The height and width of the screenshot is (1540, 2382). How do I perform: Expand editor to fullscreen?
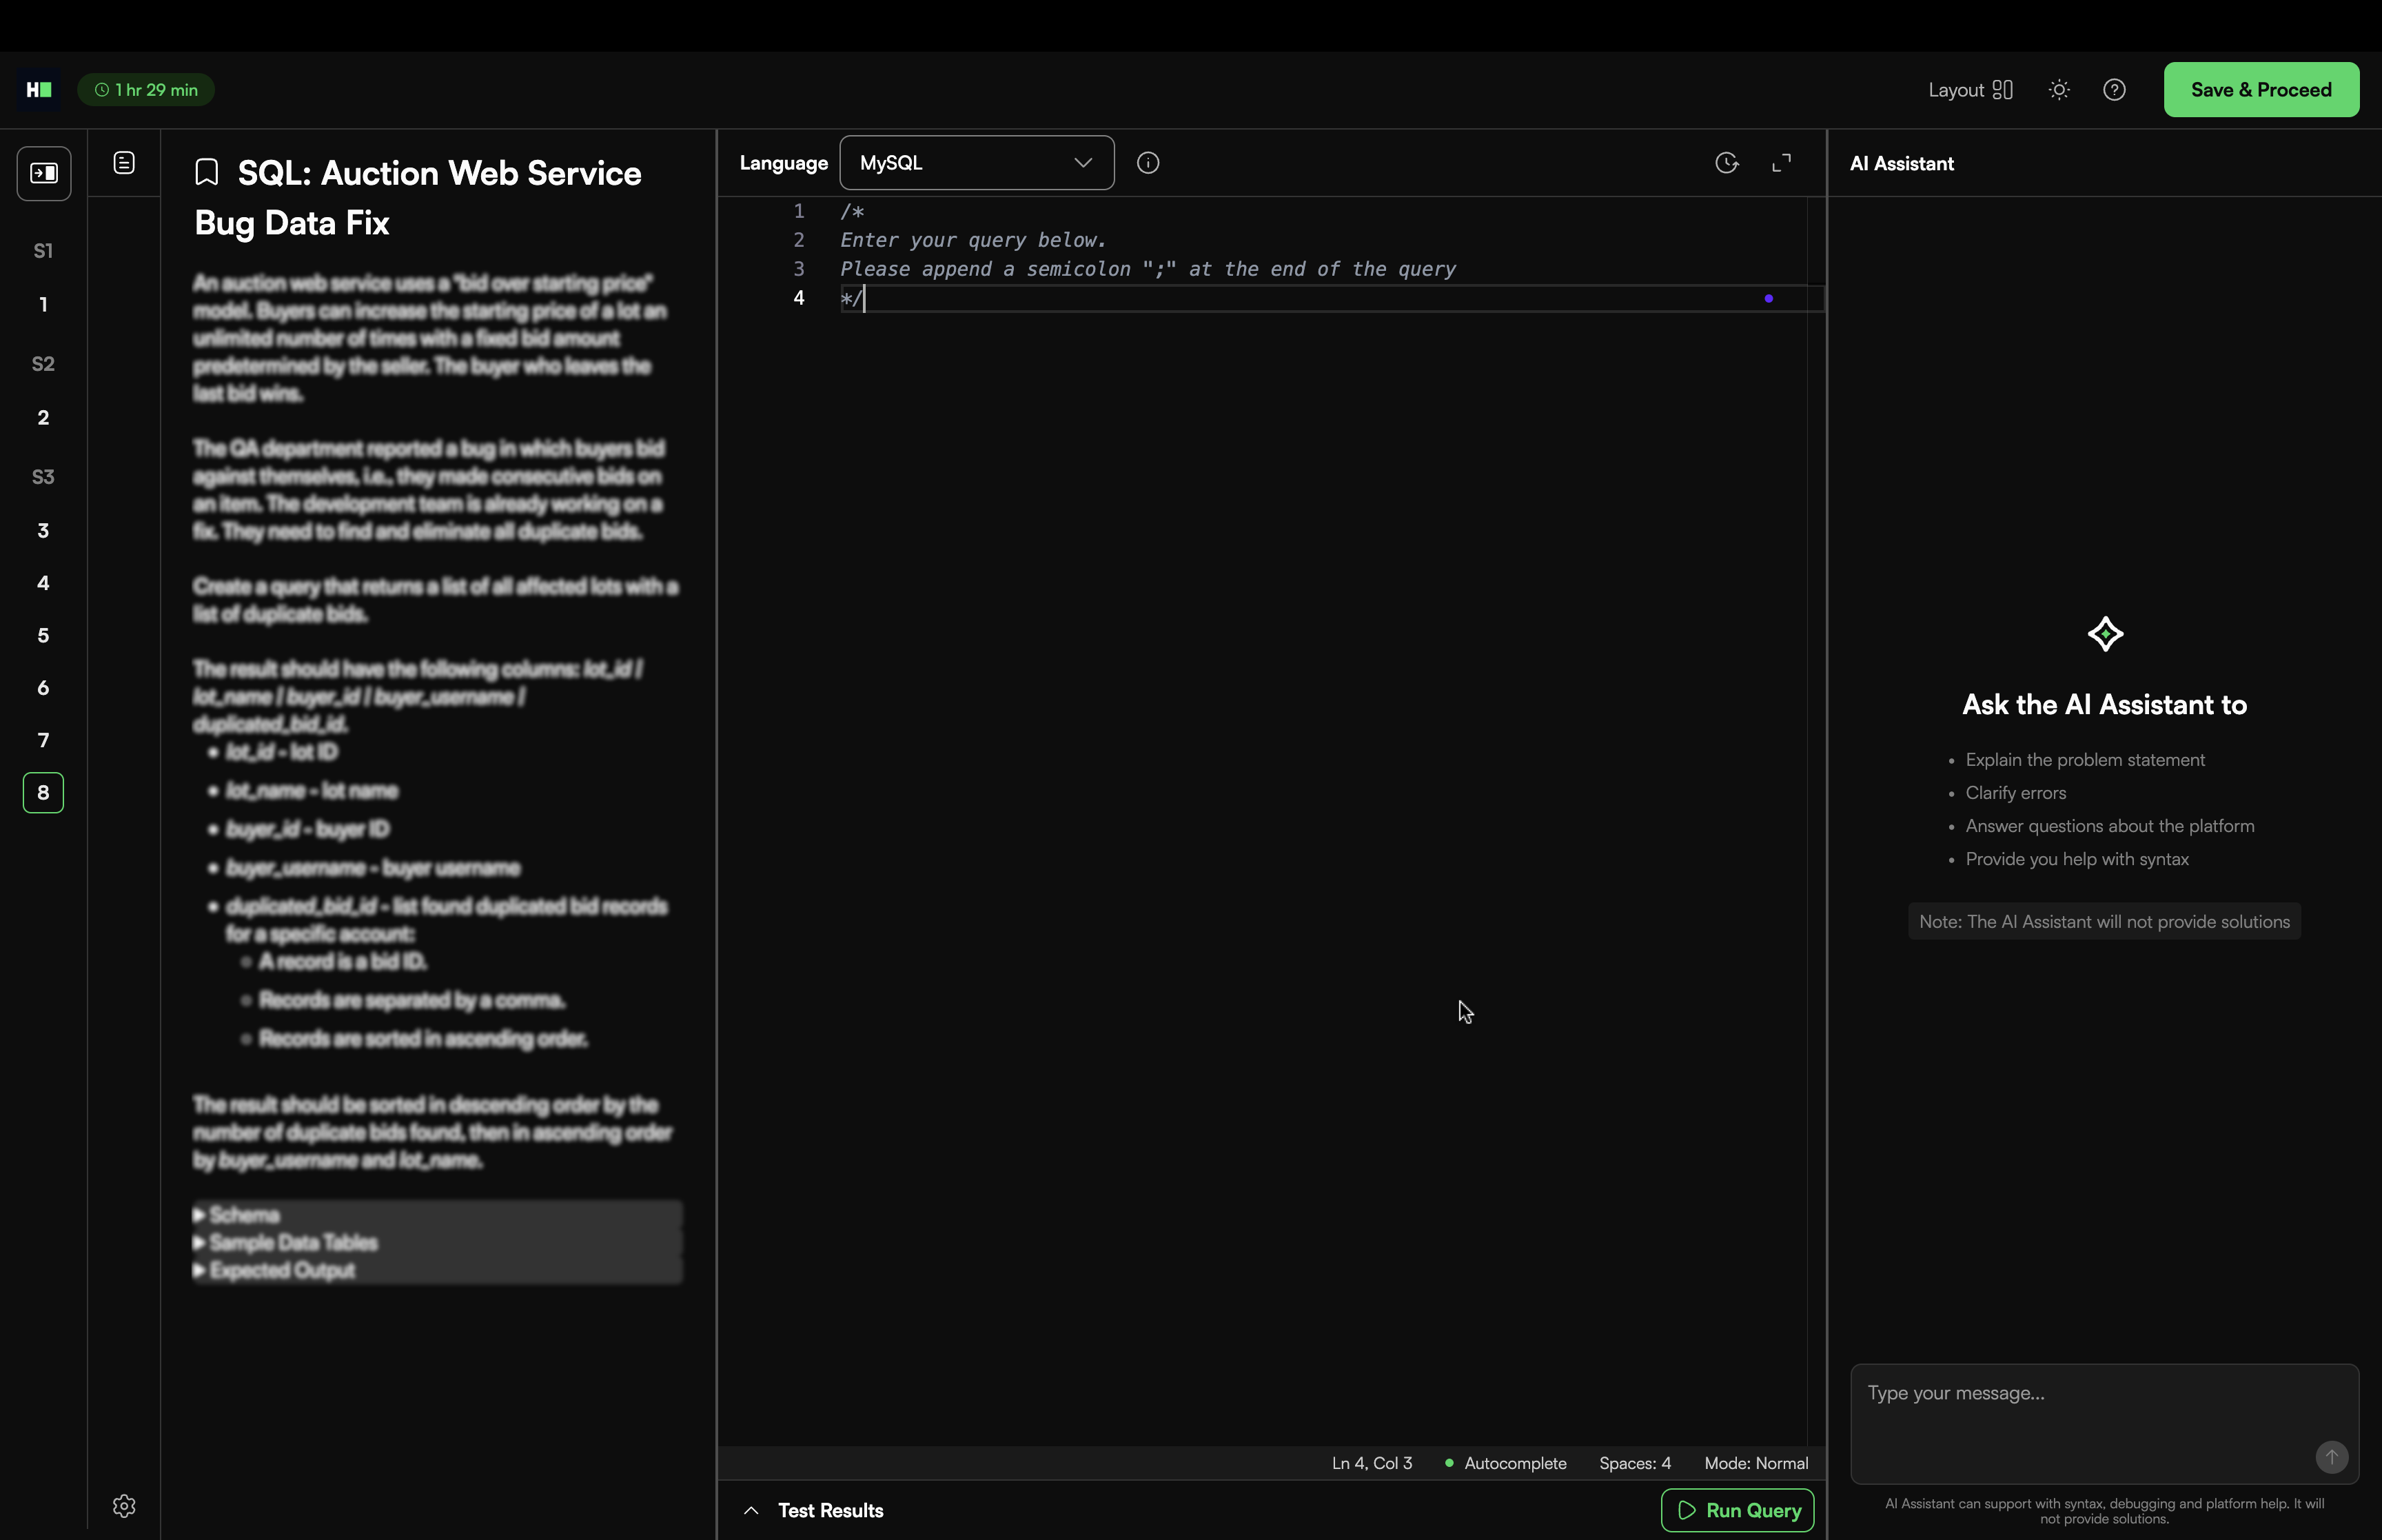click(x=1781, y=163)
